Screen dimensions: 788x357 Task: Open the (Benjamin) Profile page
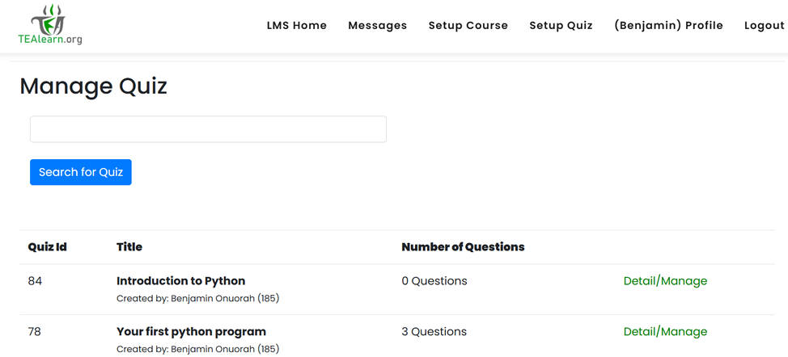point(668,25)
